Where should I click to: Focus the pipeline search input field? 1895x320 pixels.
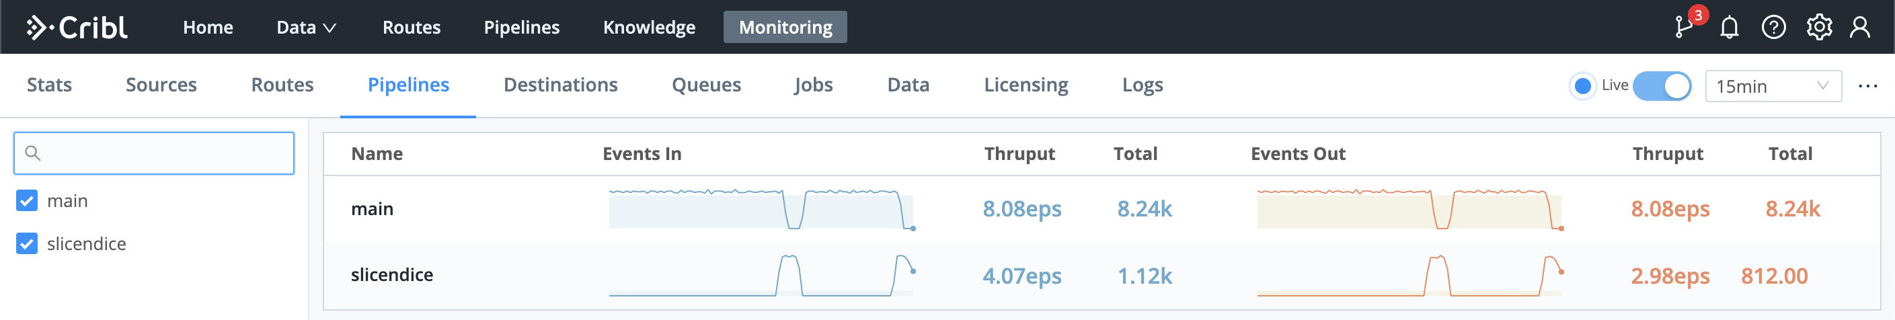click(x=154, y=153)
